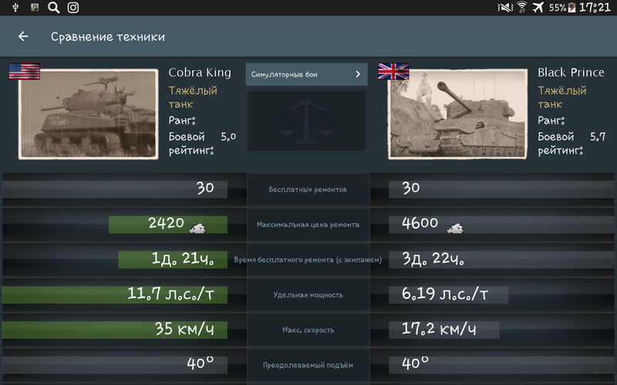Screen dimensions: 617x385
Task: Open the Симуляторные бои mode selector
Action: pos(306,74)
